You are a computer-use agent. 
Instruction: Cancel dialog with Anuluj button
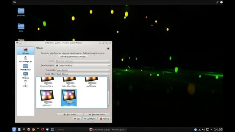(104, 118)
